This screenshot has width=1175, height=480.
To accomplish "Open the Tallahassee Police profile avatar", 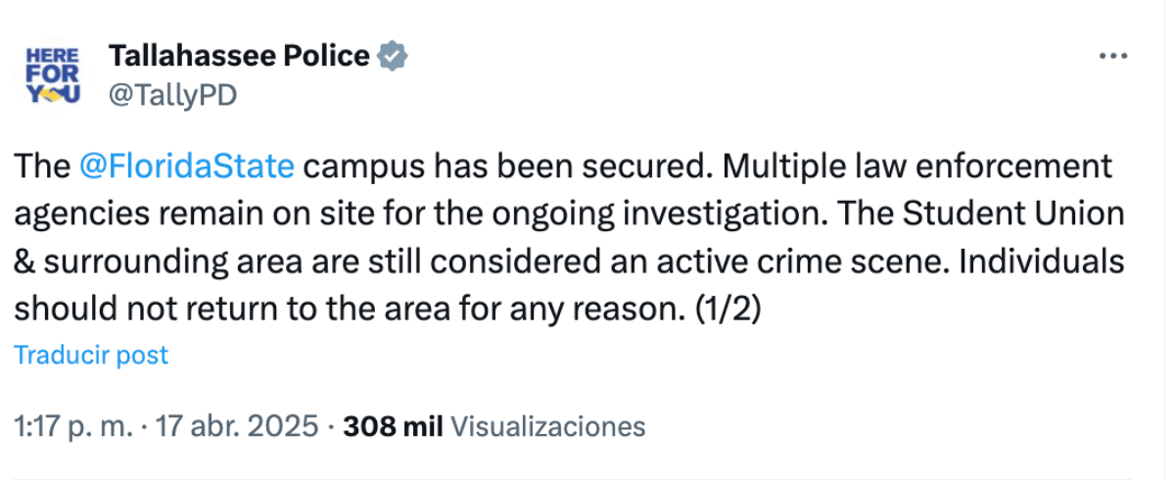I will point(50,75).
